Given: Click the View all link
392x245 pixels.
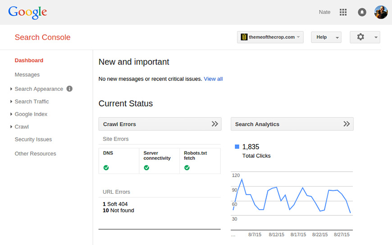Looking at the screenshot, I should coord(213,79).
